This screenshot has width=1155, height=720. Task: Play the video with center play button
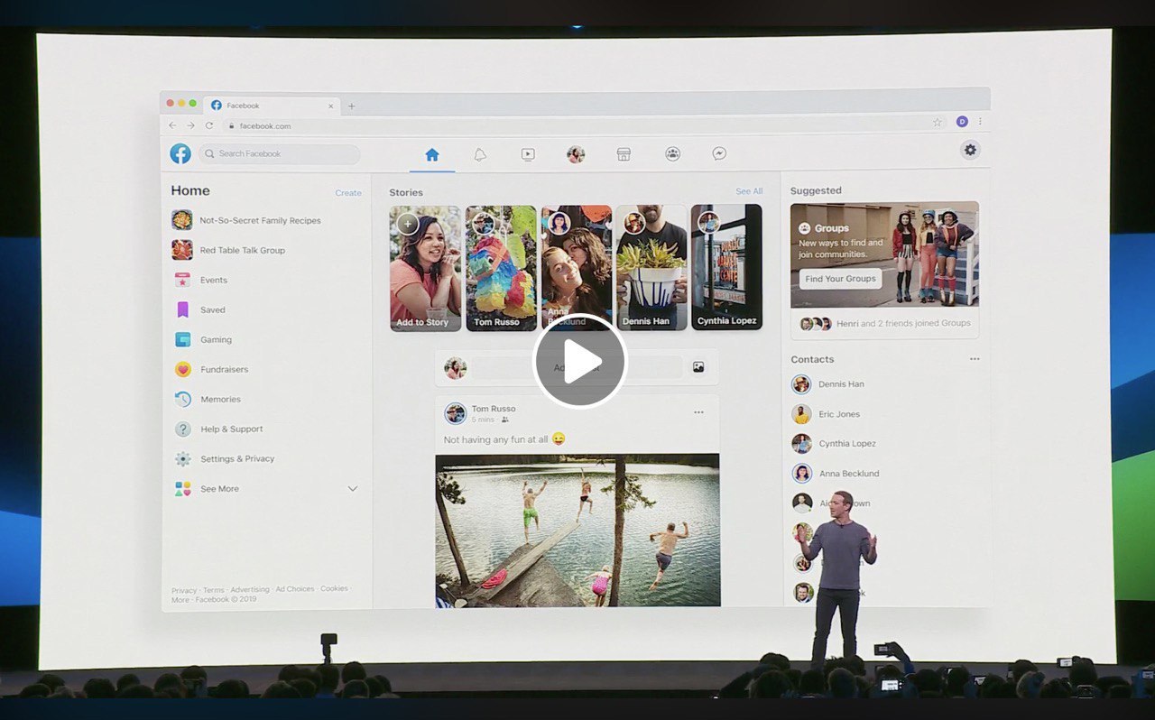(579, 361)
